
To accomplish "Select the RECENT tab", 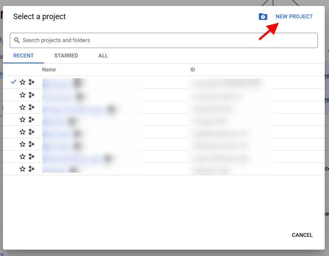I will click(x=23, y=56).
